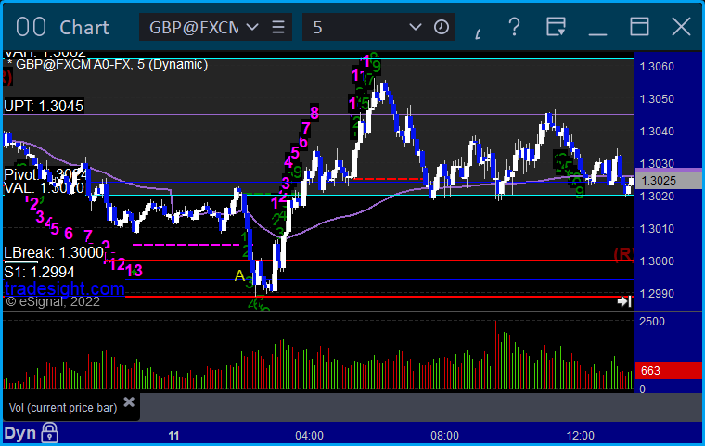This screenshot has height=446, width=705.
Task: Maximize the chart window
Action: coord(640,26)
